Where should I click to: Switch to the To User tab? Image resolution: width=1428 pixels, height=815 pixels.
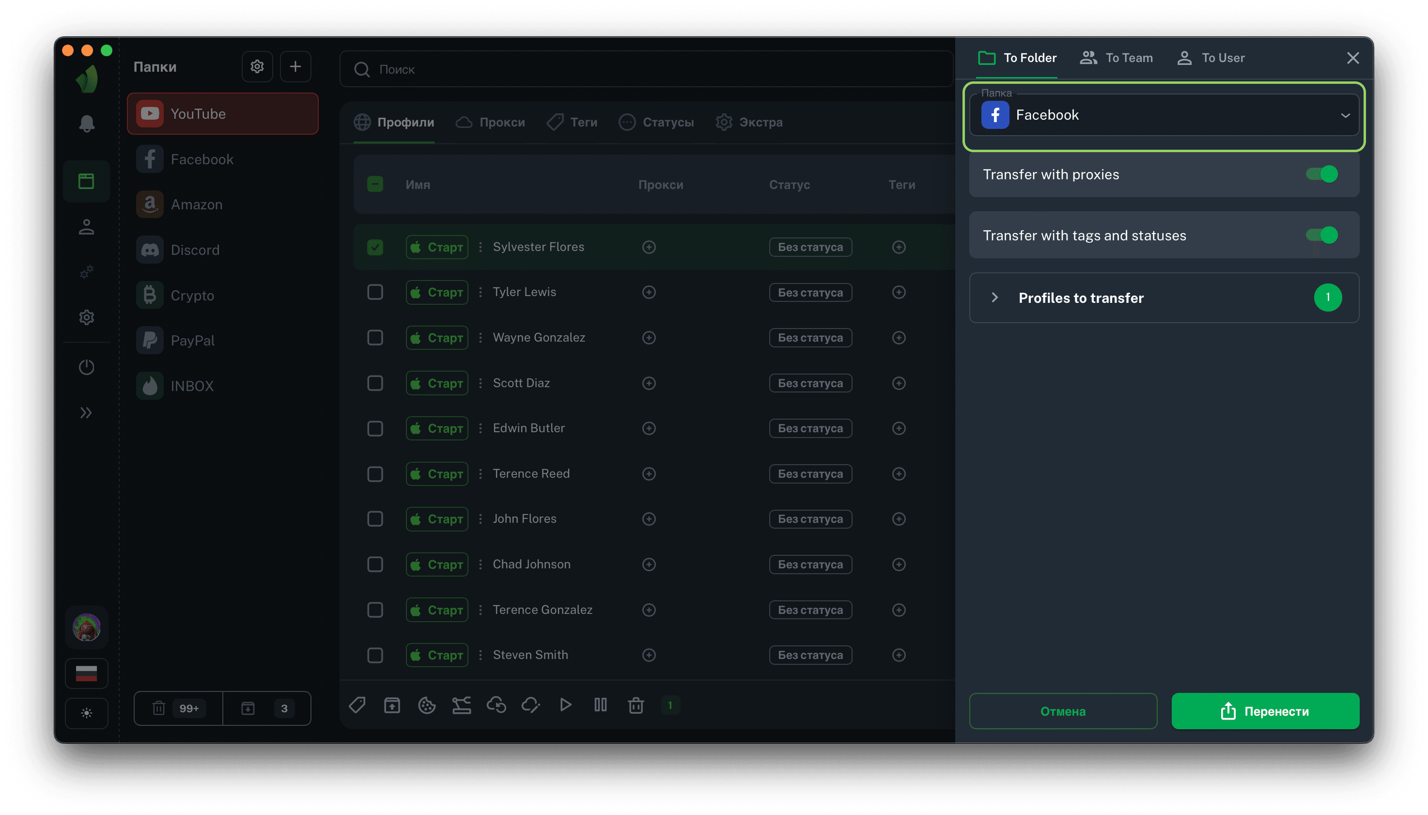[1211, 58]
